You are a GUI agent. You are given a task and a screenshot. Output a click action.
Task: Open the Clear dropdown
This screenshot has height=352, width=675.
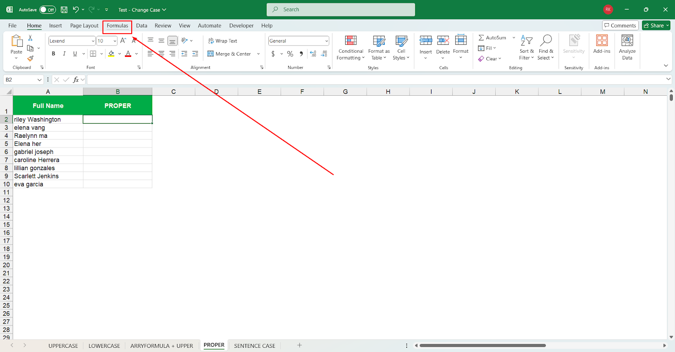[490, 59]
